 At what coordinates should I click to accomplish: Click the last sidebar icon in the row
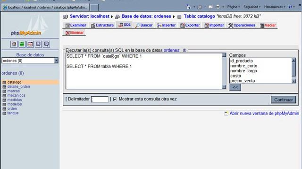coord(46,44)
